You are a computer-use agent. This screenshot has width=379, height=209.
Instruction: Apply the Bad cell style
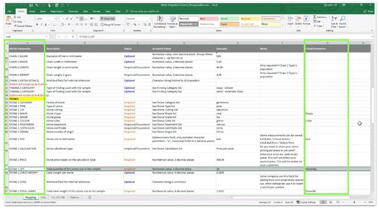click(209, 19)
